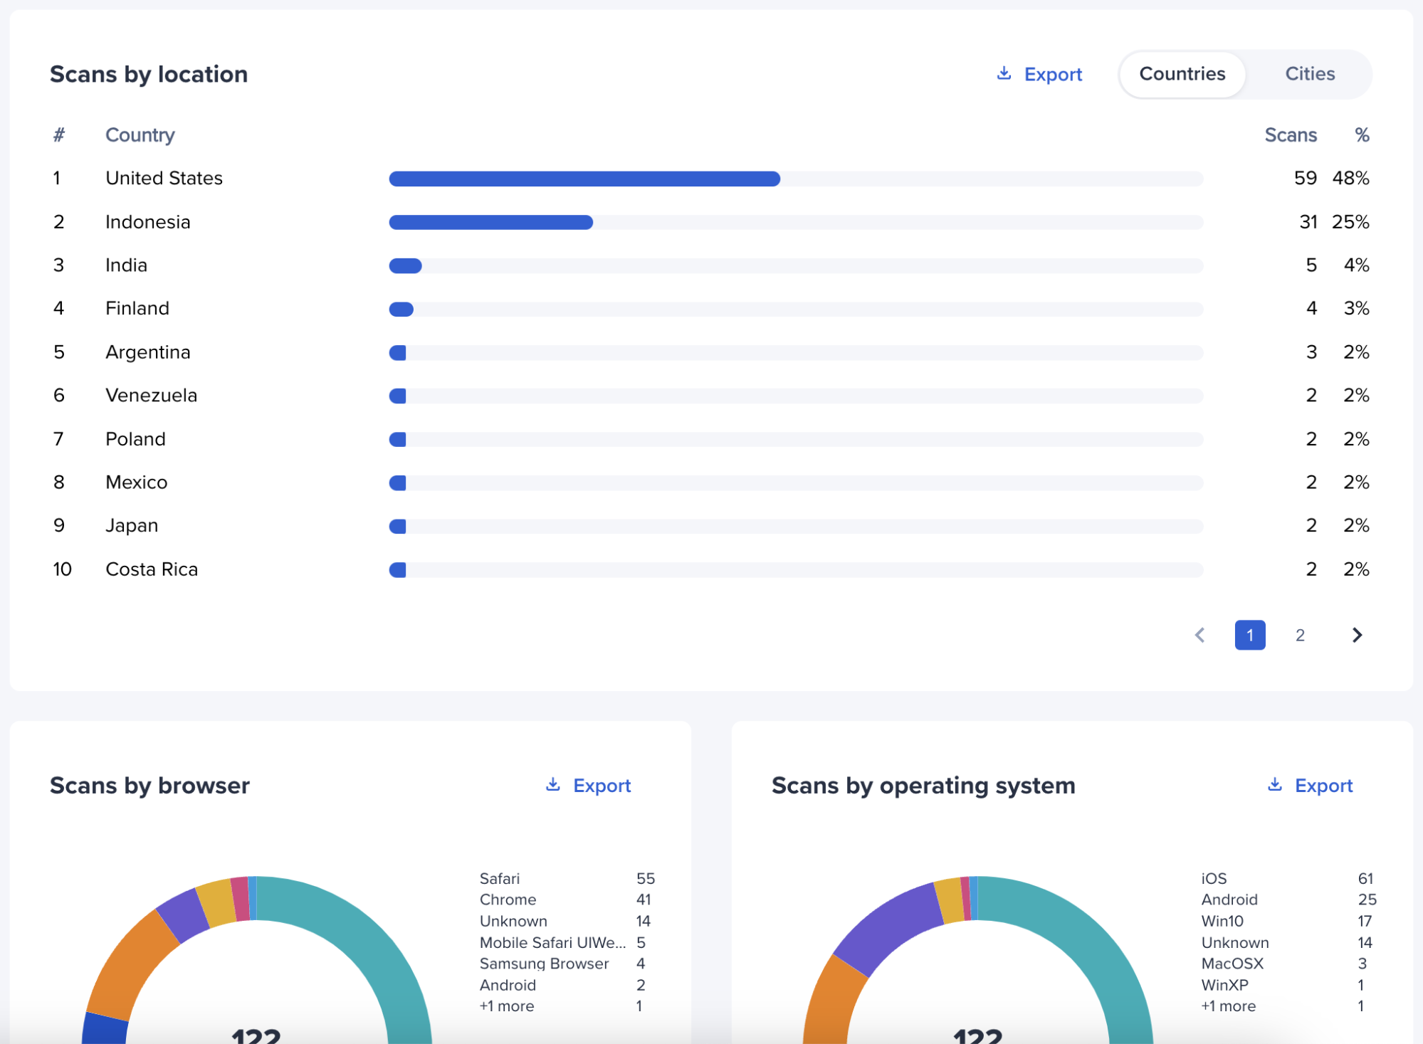
Task: Expand '+1 more' in the browser legend
Action: [506, 1006]
